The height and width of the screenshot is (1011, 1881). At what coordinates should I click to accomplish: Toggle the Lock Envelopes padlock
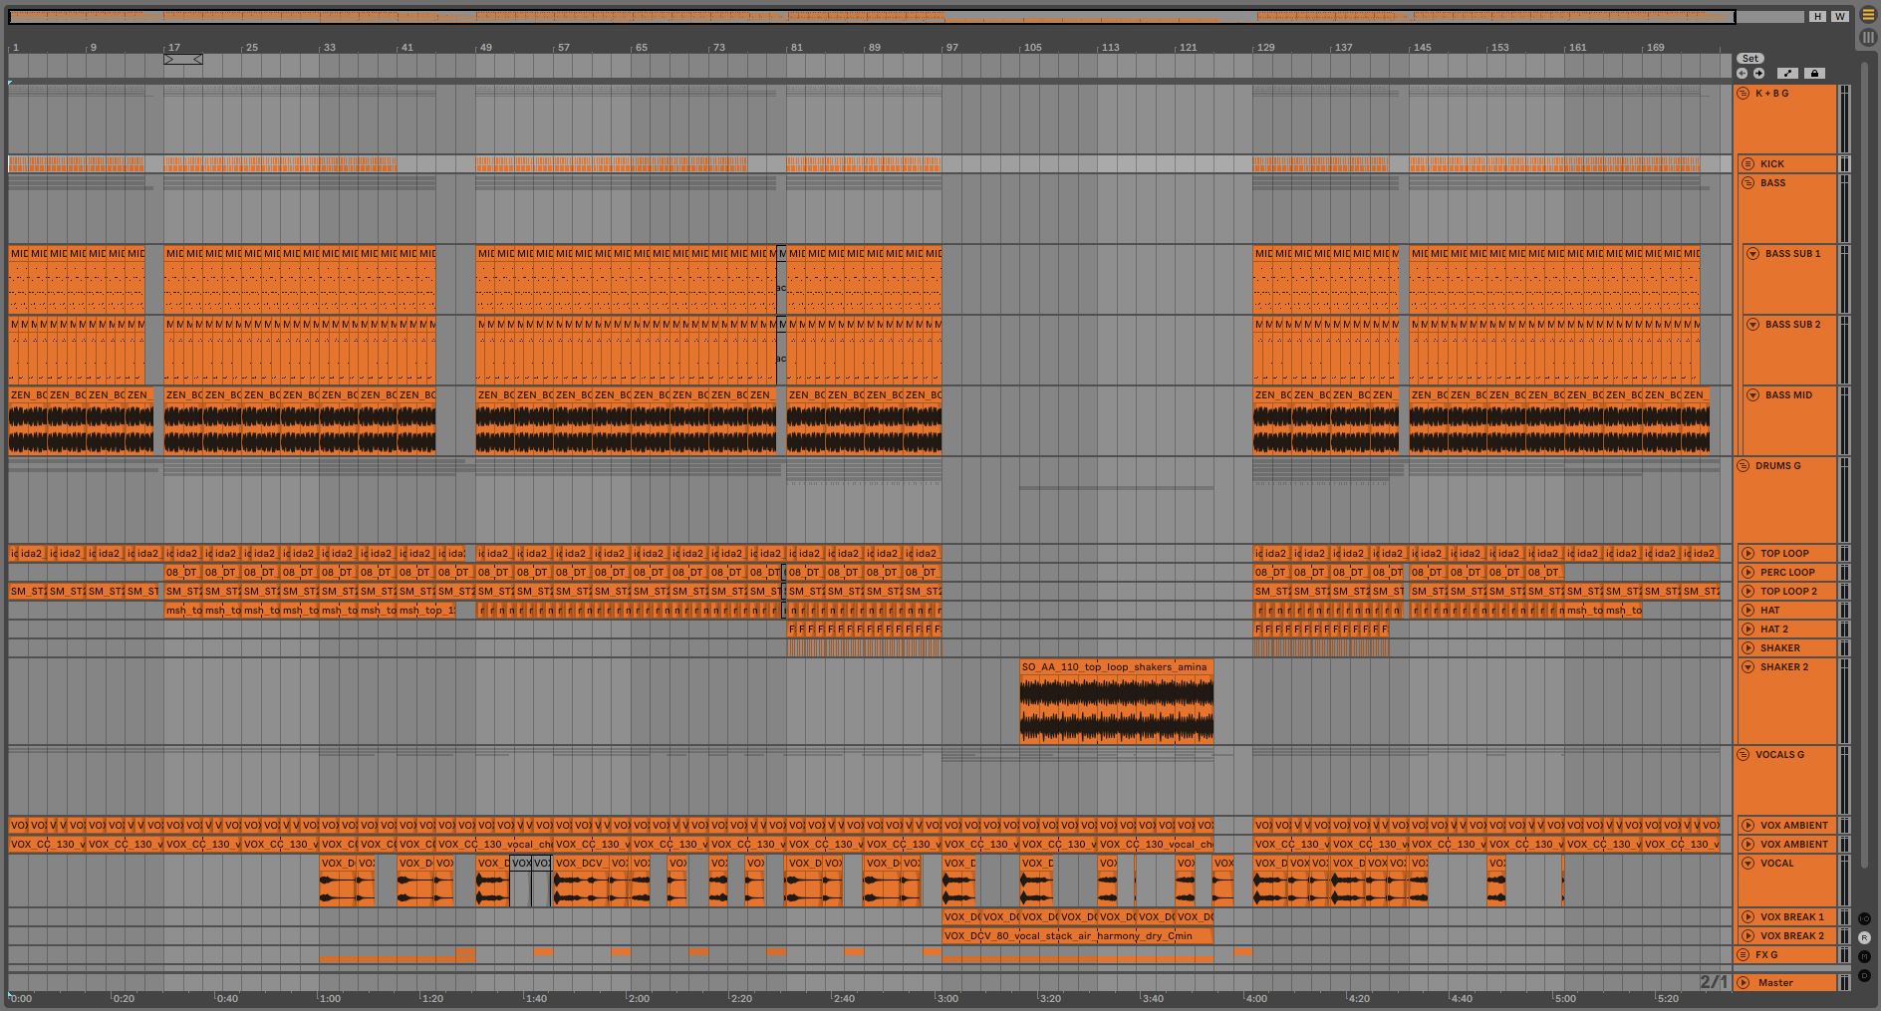click(x=1814, y=73)
